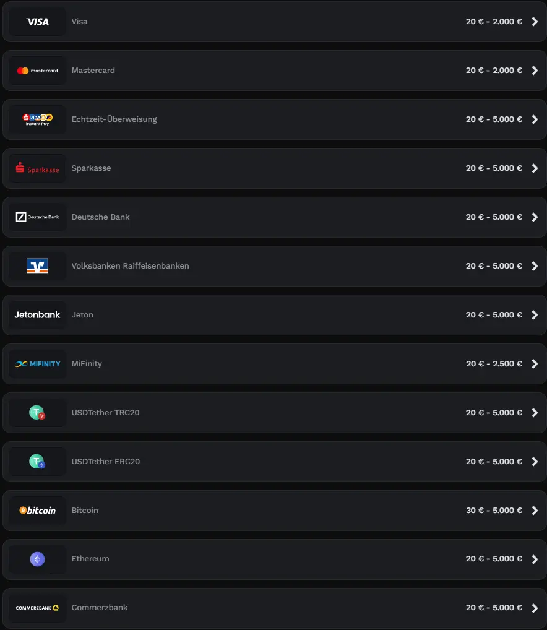Click the Bitcoin 30 € - 5.000 € limit

coord(494,511)
